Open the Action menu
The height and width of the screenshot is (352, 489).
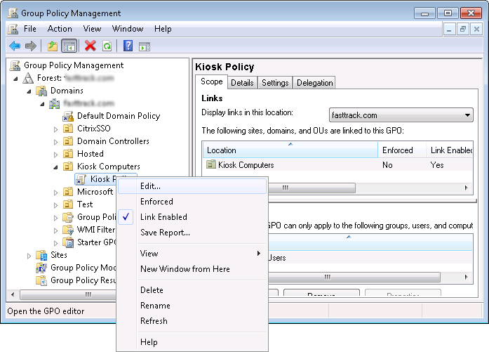(x=60, y=29)
